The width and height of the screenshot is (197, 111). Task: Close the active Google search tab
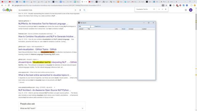click(86, 2)
